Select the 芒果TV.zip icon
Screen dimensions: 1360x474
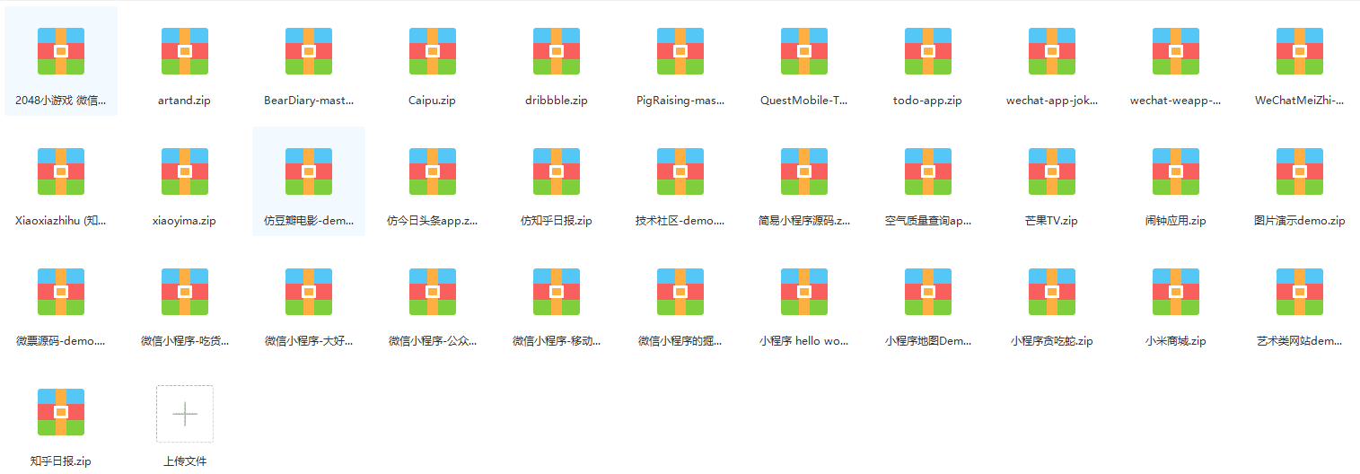tap(1052, 171)
